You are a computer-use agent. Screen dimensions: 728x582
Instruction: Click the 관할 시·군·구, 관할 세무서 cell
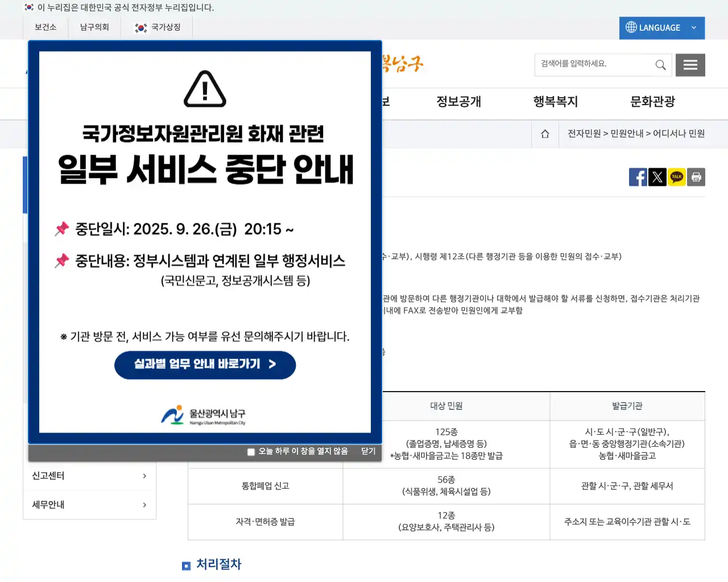pos(627,486)
